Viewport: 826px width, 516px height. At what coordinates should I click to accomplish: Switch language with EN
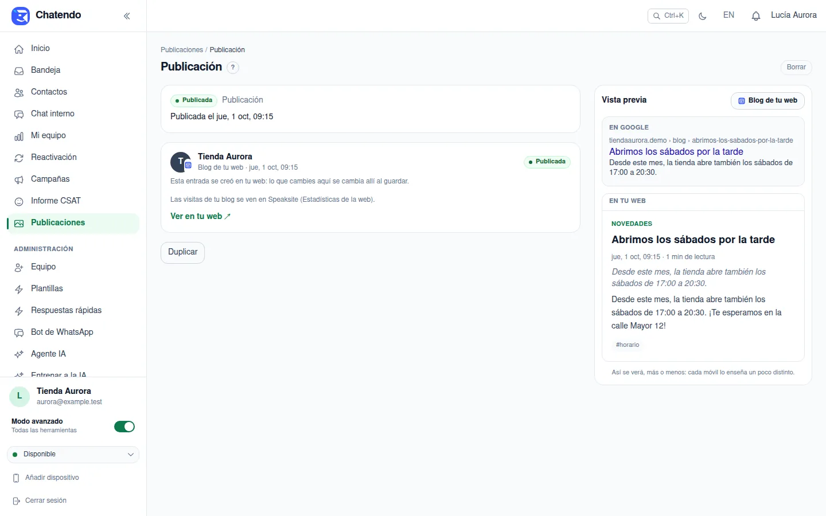pos(728,15)
